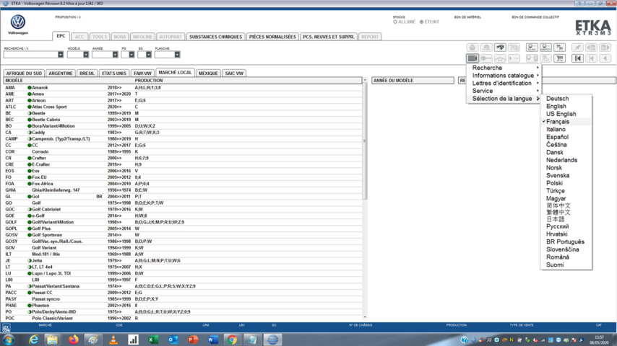The height and width of the screenshot is (346, 617).
Task: Click the shopping cart order icon
Action: (x=559, y=58)
